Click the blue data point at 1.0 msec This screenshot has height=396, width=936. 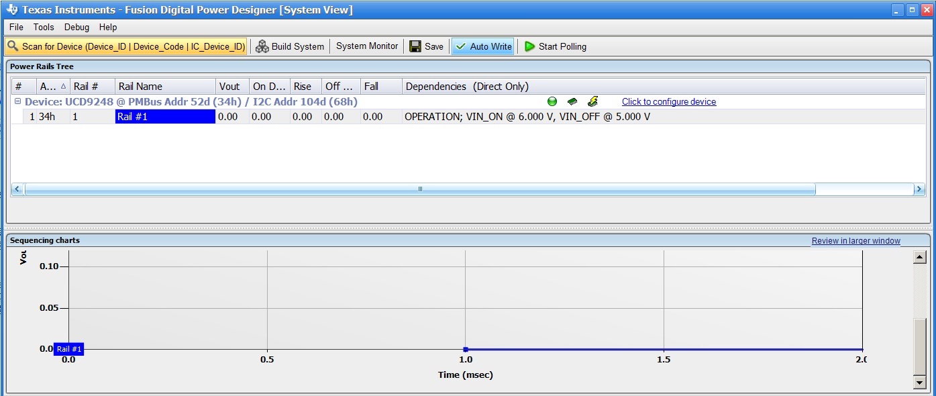[466, 349]
